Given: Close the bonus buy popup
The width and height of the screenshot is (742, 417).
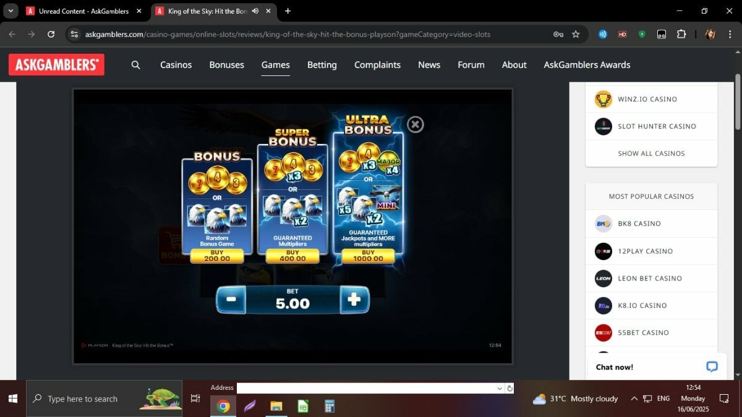Looking at the screenshot, I should [x=416, y=125].
